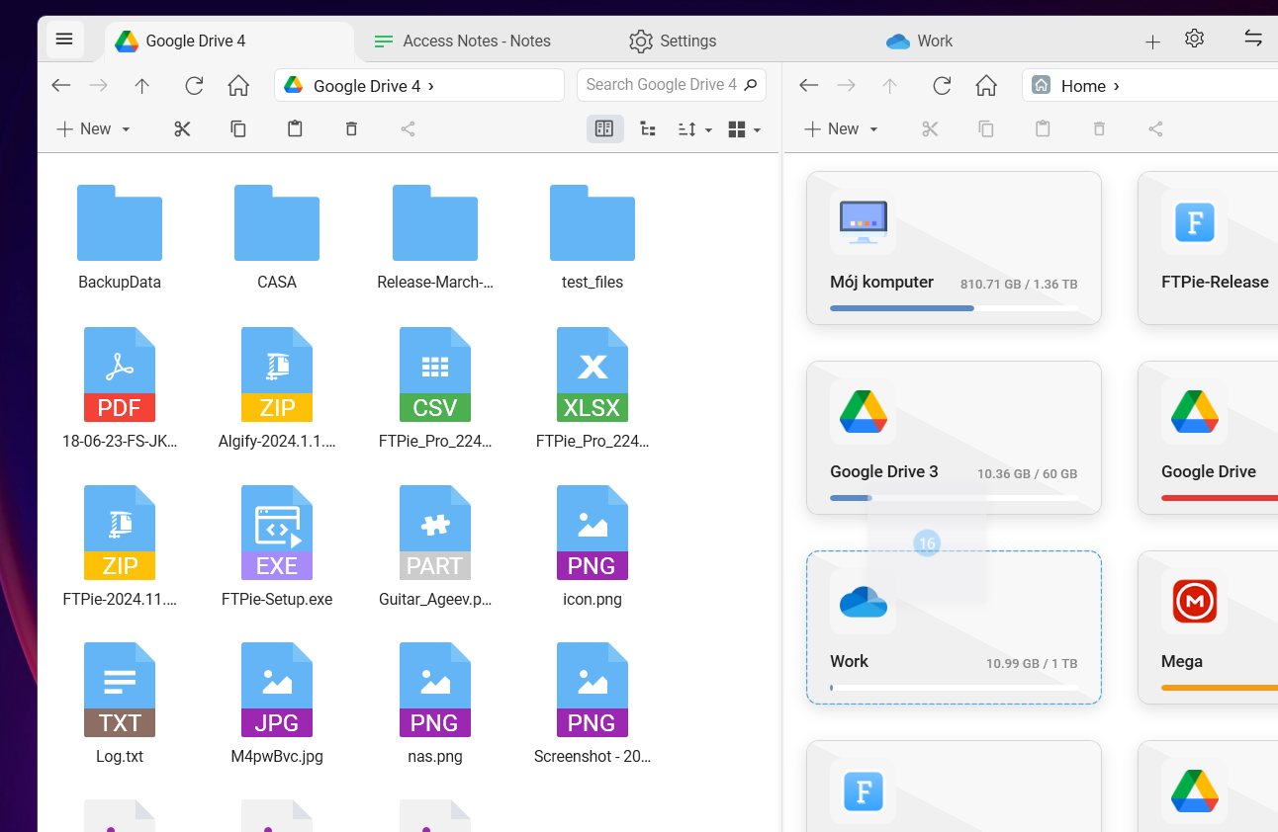This screenshot has width=1278, height=832.
Task: Select the Screenshot PNG file
Action: tap(593, 704)
